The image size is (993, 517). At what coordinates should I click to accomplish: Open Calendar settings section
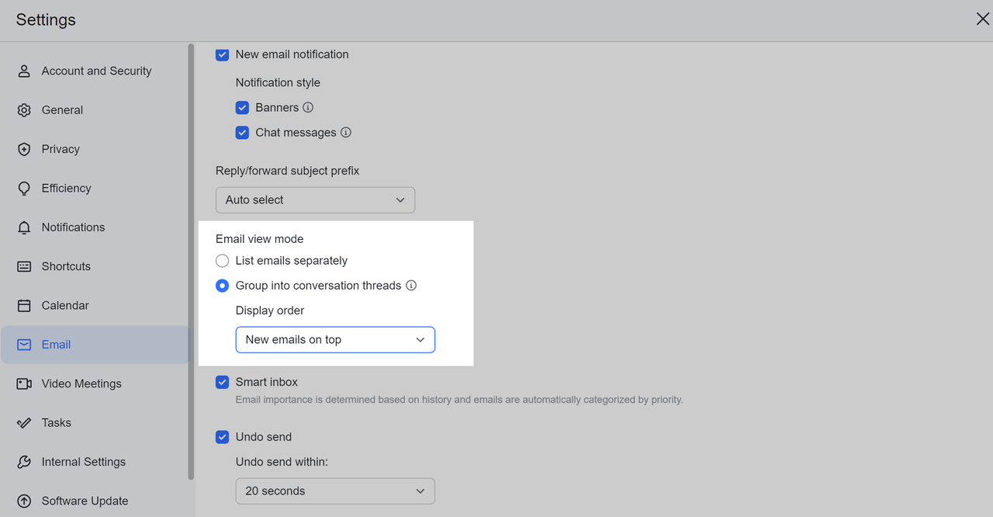pyautogui.click(x=65, y=305)
